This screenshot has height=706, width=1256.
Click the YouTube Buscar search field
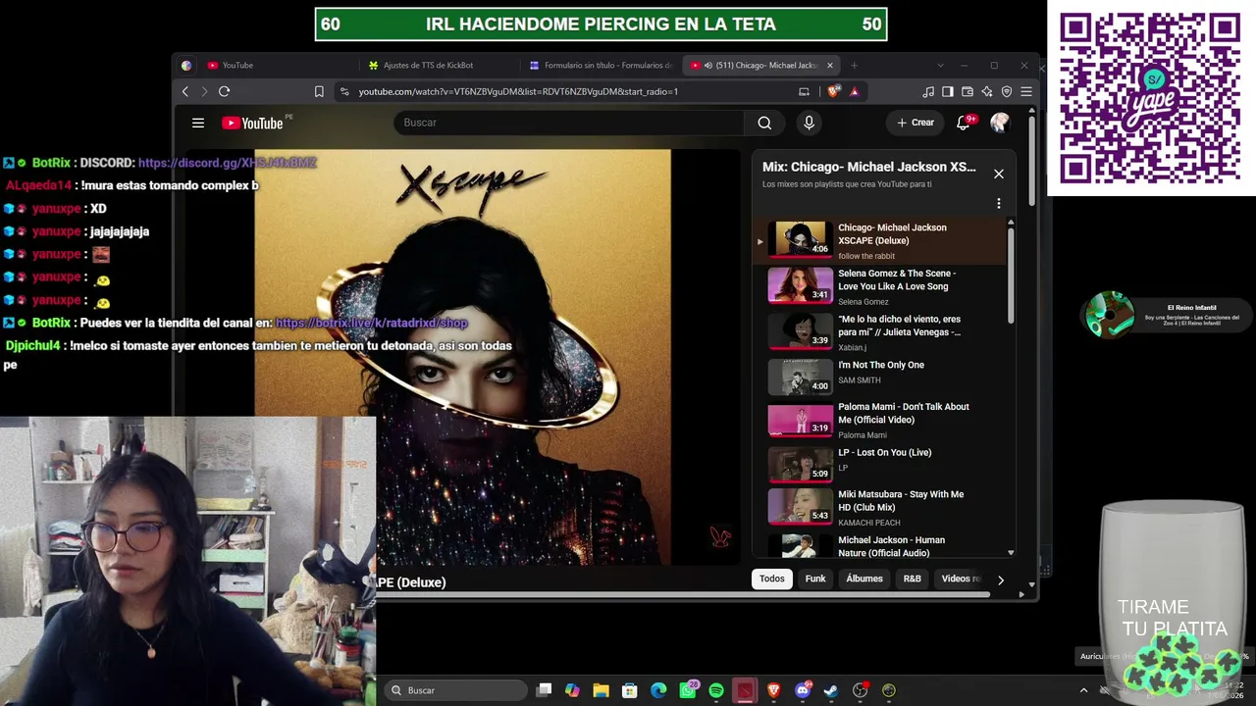coord(569,123)
